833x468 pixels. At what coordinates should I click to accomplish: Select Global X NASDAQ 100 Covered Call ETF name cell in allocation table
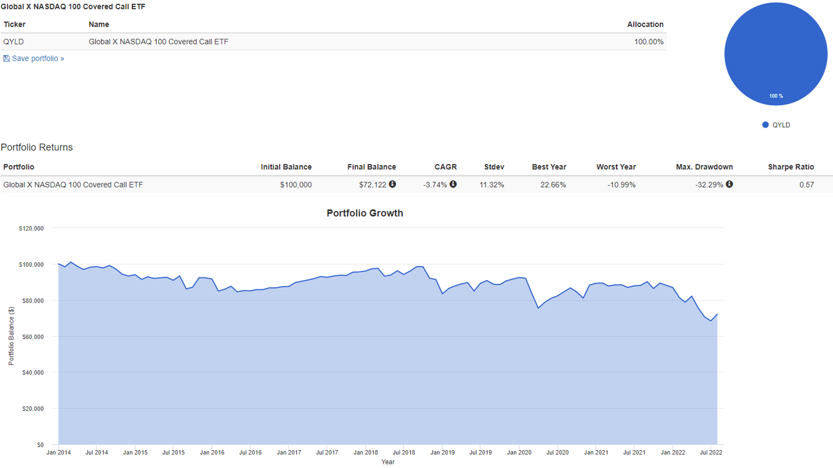pyautogui.click(x=158, y=42)
